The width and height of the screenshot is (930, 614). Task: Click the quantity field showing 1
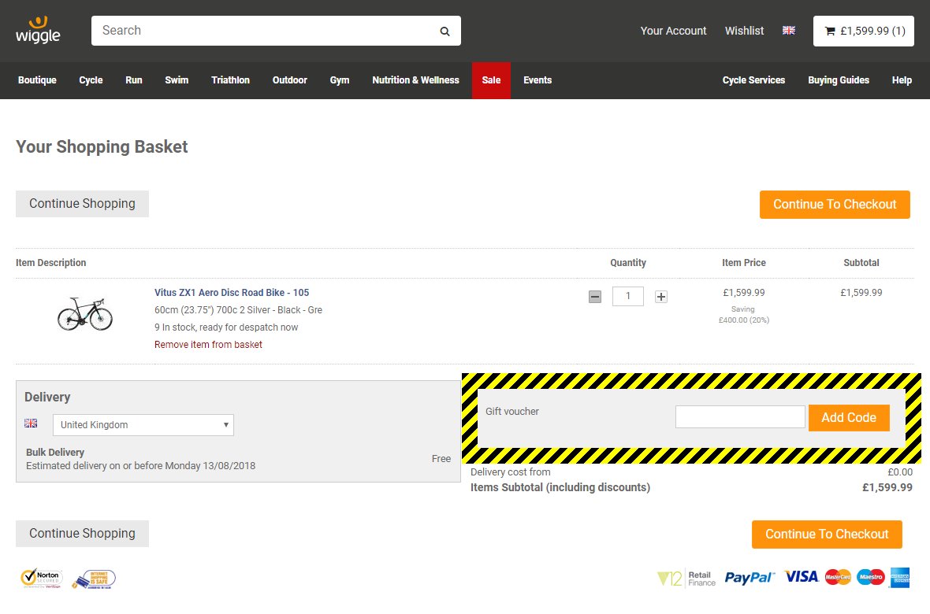click(x=628, y=296)
